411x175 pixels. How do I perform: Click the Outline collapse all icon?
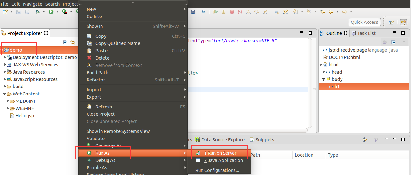[x=393, y=42]
